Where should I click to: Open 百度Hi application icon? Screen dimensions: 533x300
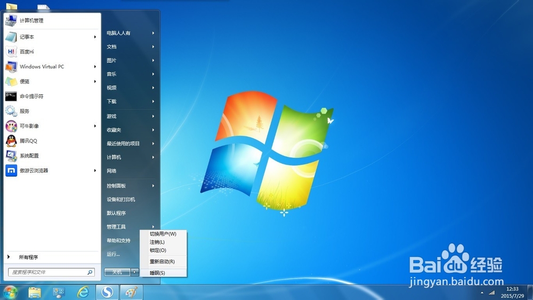11,52
